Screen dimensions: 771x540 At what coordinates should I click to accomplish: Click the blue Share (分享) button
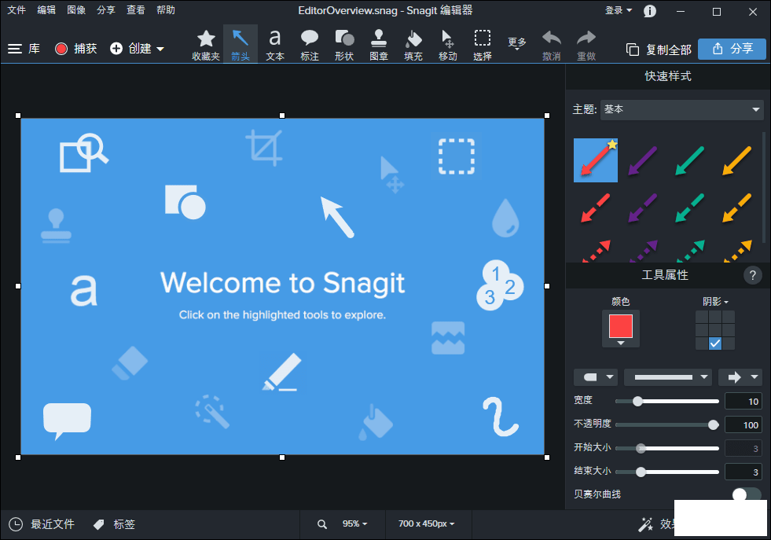(x=732, y=49)
